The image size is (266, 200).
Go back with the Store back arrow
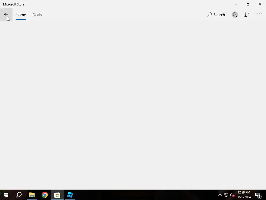[x=6, y=15]
